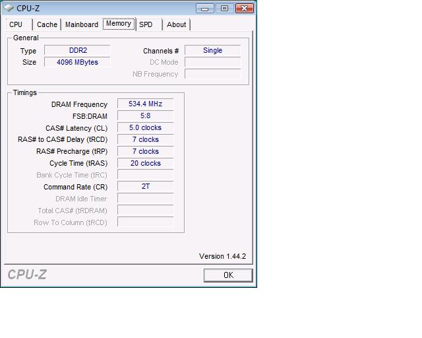This screenshot has width=422, height=338.
Task: Click the empty Total CAS# (tRDRAM) field
Action: [145, 210]
